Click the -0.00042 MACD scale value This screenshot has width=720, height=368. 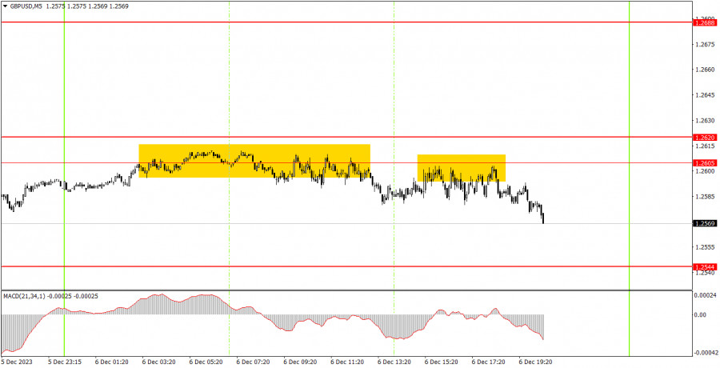(706, 352)
